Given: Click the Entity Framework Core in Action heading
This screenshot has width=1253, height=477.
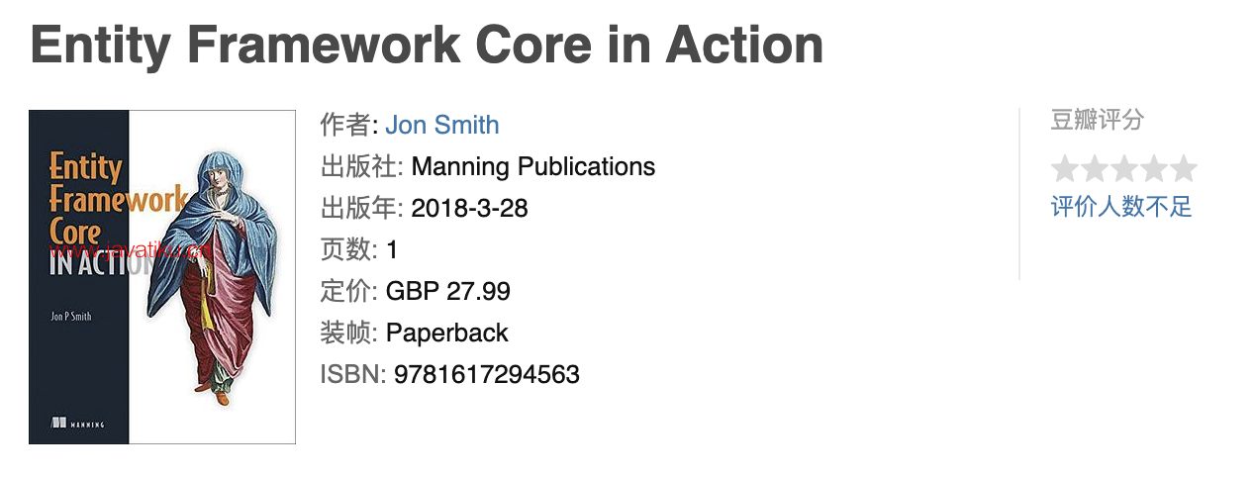Looking at the screenshot, I should [x=427, y=44].
